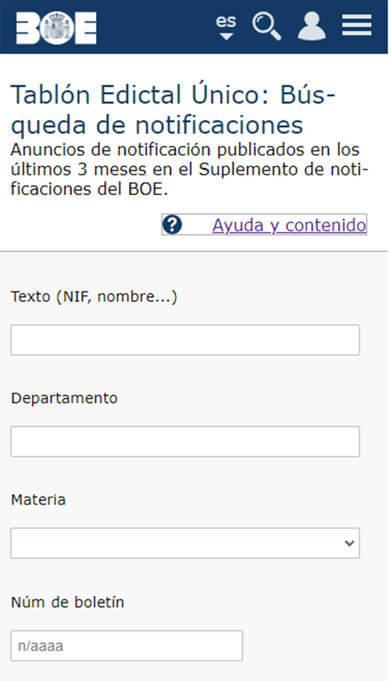391x681 pixels.
Task: Click the BOE logo
Action: pyautogui.click(x=56, y=28)
